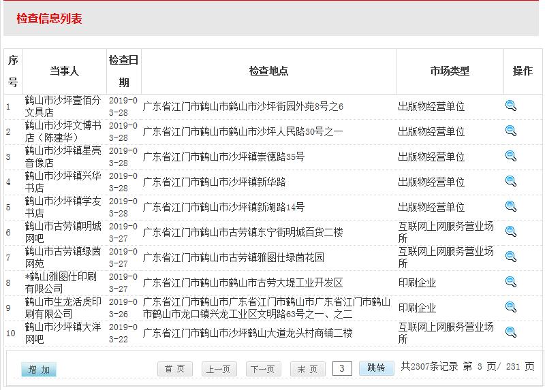Click the 检查日期 column header
545x390 pixels.
coord(123,71)
